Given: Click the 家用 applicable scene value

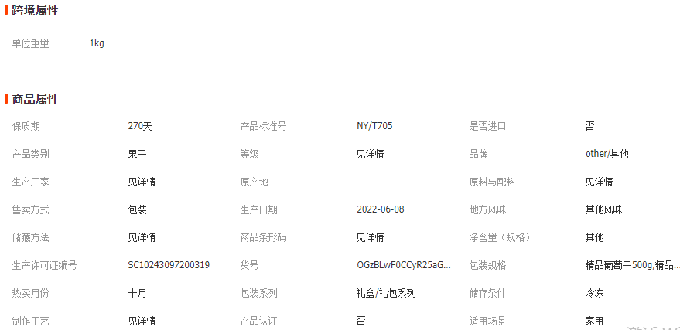Looking at the screenshot, I should pyautogui.click(x=594, y=321).
